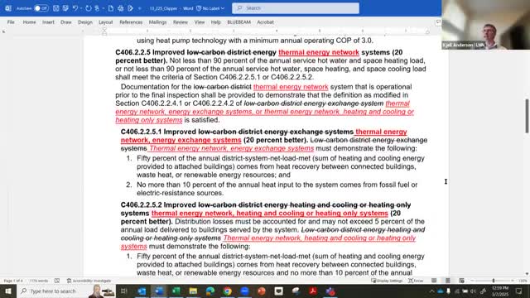Open the undo history dropdown arrow

(x=81, y=8)
